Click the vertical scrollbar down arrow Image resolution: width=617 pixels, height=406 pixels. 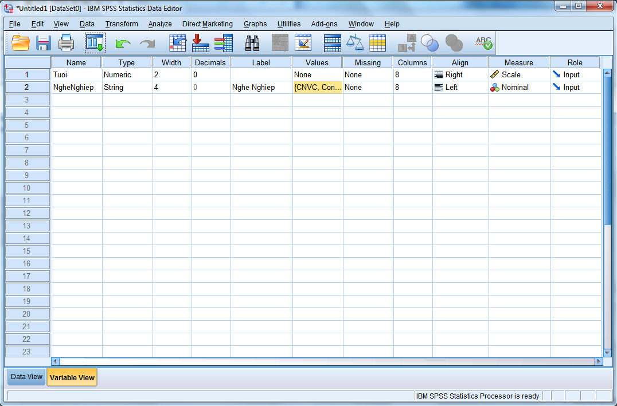[x=607, y=353]
